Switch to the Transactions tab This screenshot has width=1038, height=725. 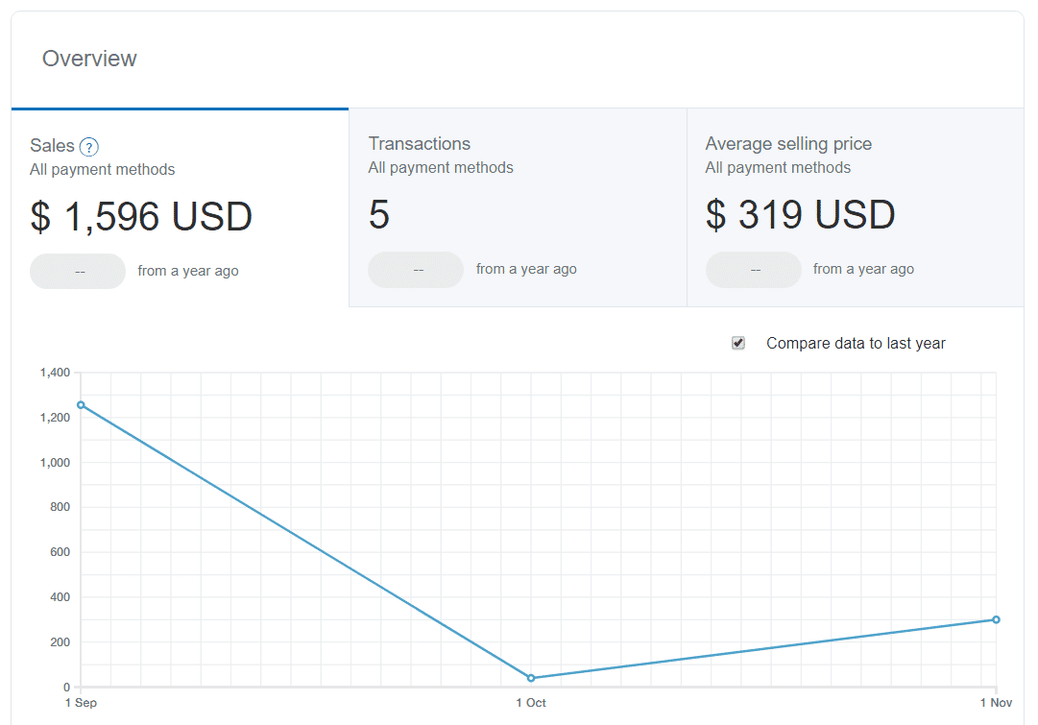click(518, 207)
